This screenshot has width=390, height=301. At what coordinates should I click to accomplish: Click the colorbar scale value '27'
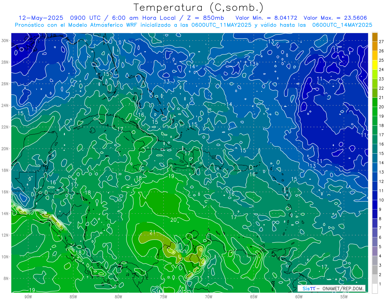coord(381,42)
